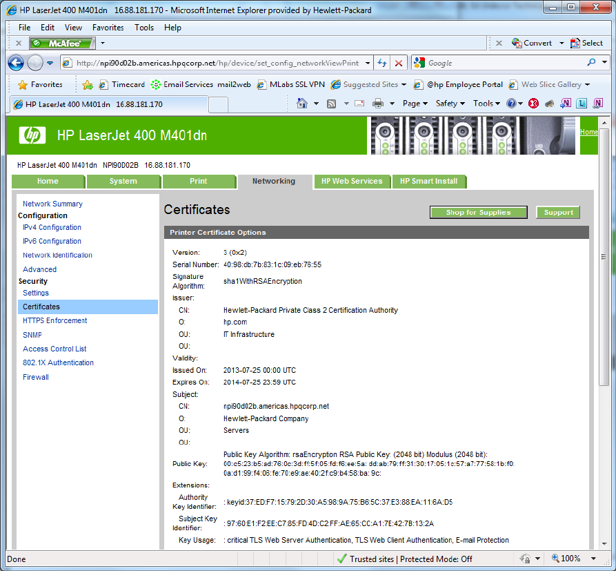Click the browser Forward arrow button
The height and width of the screenshot is (571, 616).
(35, 63)
